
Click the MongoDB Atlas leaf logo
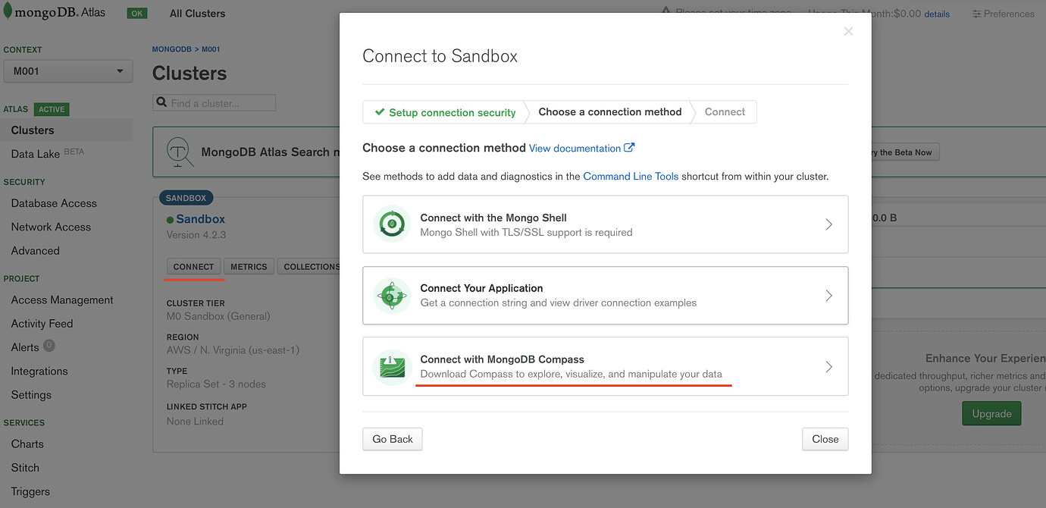pyautogui.click(x=8, y=12)
